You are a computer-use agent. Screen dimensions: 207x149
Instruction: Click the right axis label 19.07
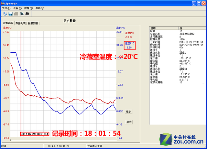(x=119, y=71)
